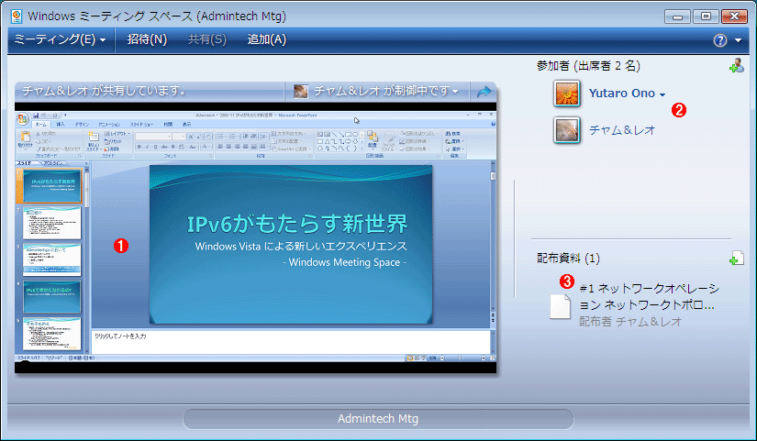The height and width of the screenshot is (441, 757).
Task: Switch to the ホーム ribbon tab
Action: [x=41, y=125]
